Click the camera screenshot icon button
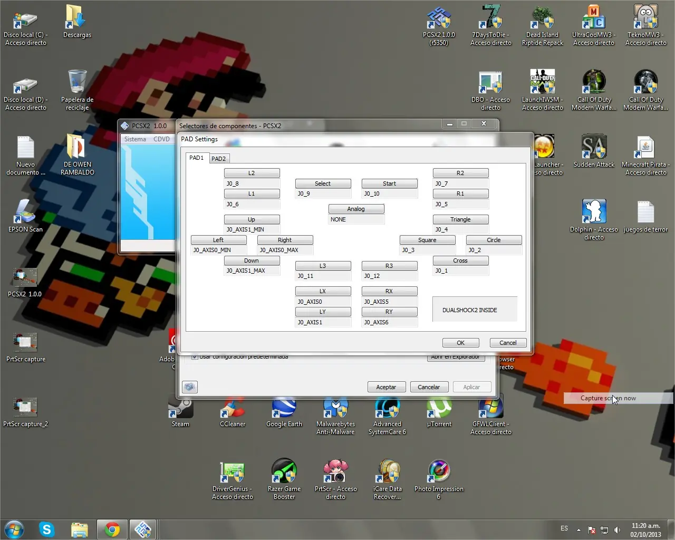The width and height of the screenshot is (675, 540). point(190,387)
